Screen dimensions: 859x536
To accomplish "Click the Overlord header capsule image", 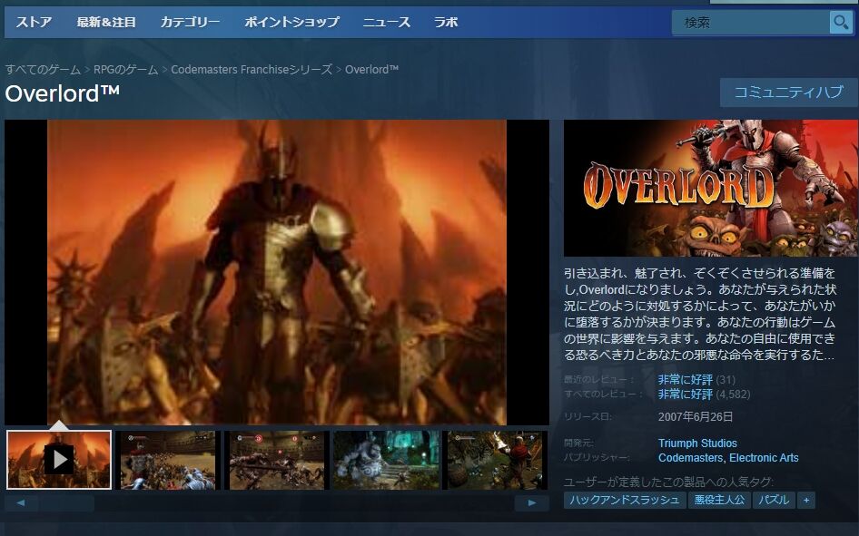I will tap(711, 188).
